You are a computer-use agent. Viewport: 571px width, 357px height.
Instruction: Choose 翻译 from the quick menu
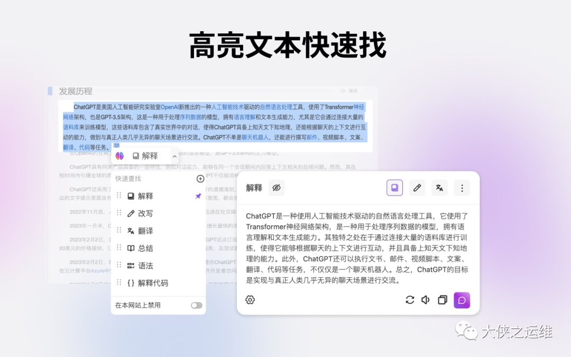click(x=159, y=231)
